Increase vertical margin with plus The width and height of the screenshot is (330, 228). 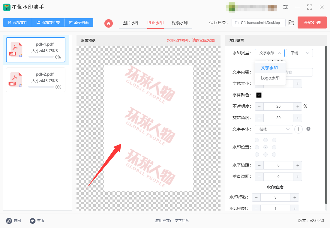pos(298,177)
